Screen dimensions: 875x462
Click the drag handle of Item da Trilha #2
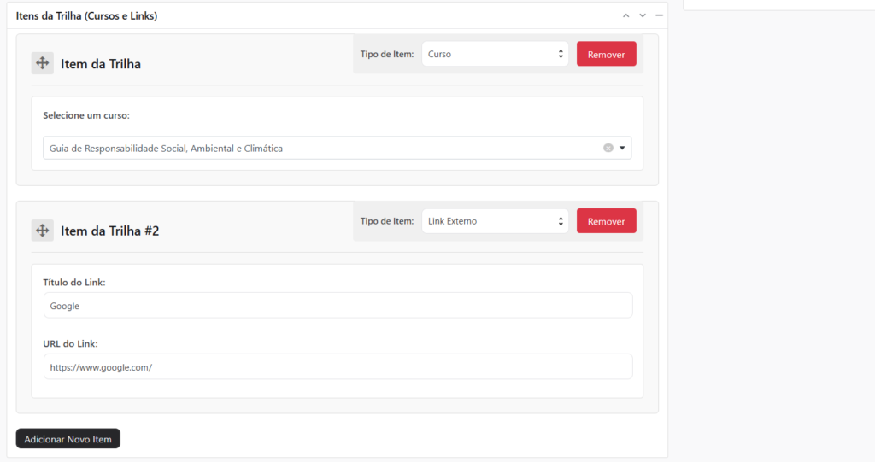43,231
